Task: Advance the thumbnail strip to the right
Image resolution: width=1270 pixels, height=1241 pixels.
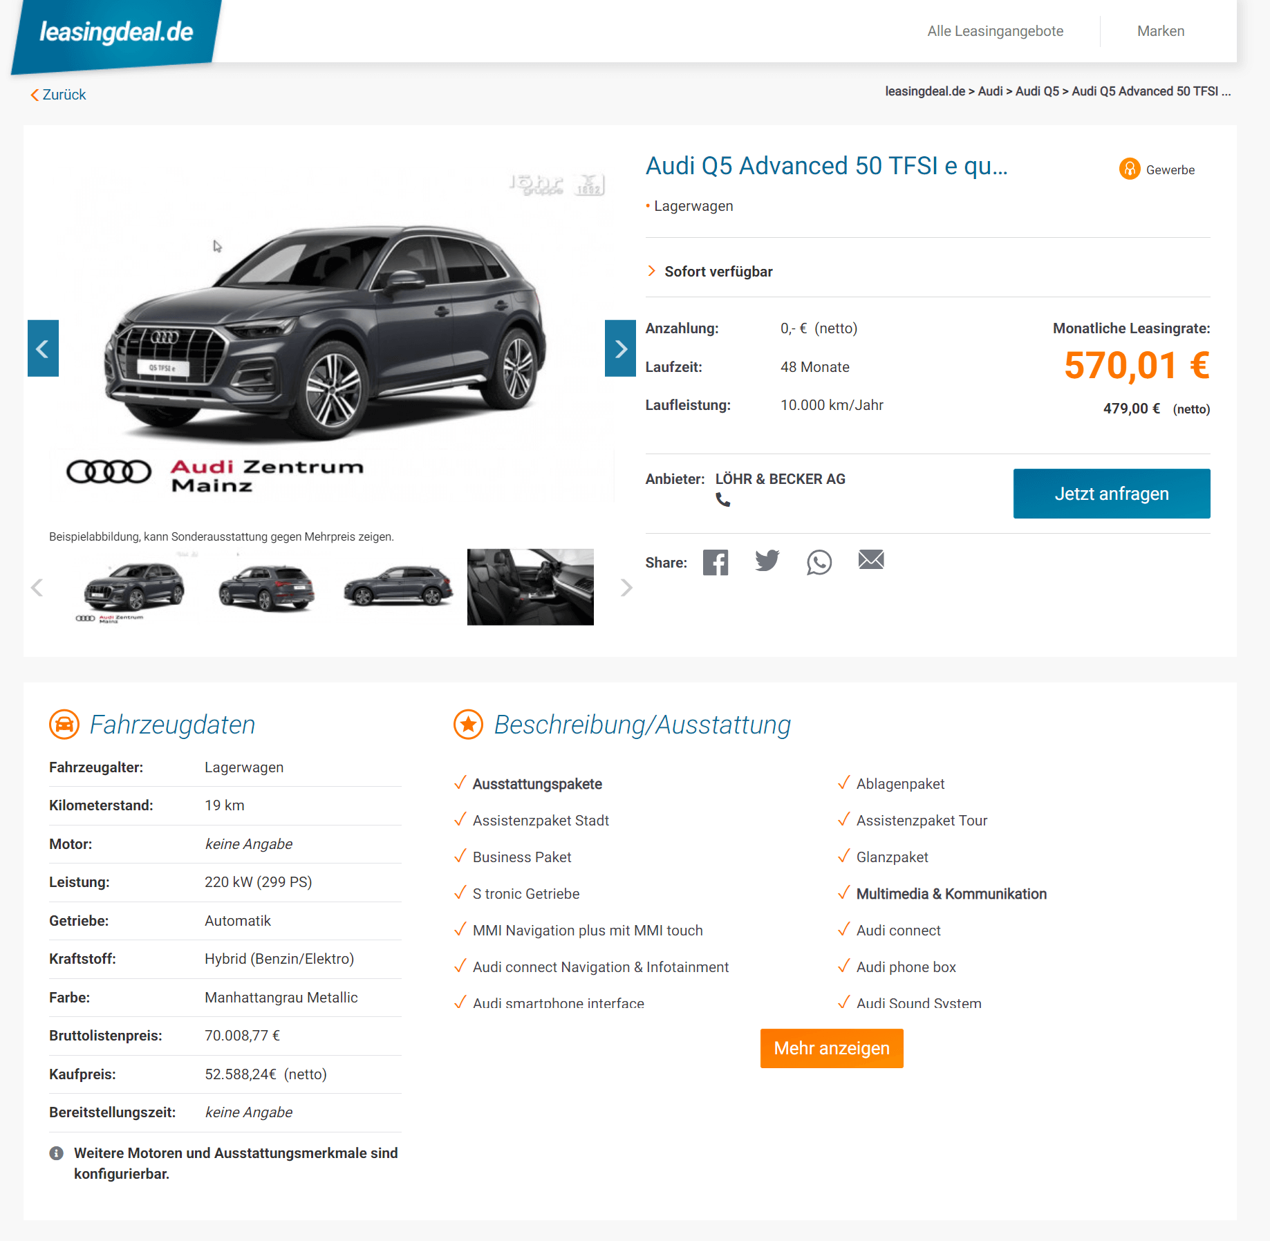Action: click(x=626, y=588)
